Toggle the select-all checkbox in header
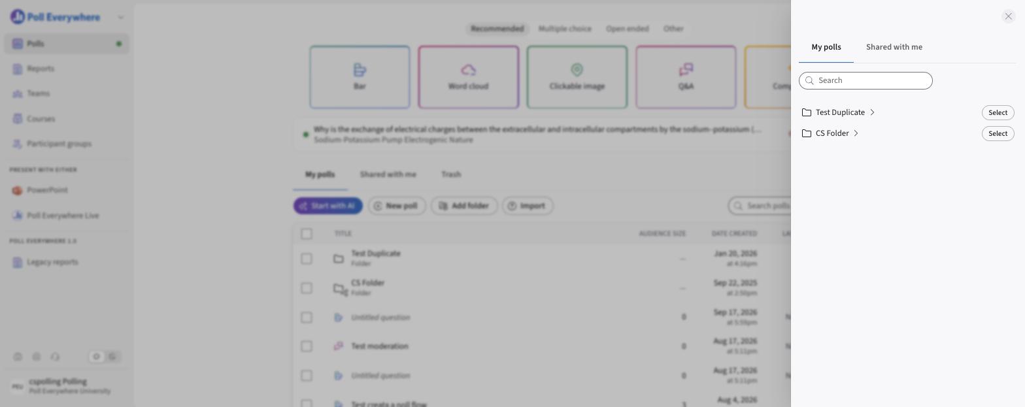This screenshot has width=1025, height=407. [x=307, y=234]
